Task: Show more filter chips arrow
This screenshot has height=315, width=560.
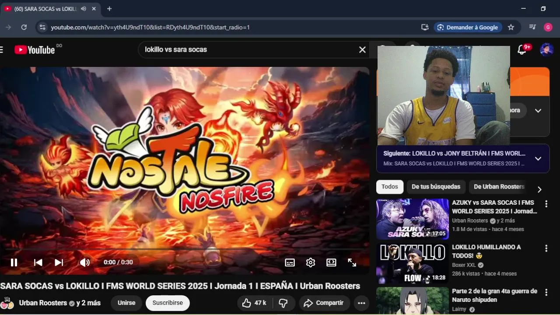Action: tap(539, 189)
